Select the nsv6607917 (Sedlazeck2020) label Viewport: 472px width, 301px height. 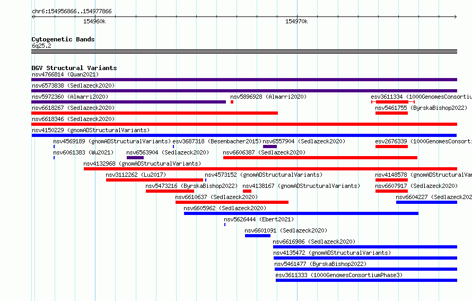416,186
